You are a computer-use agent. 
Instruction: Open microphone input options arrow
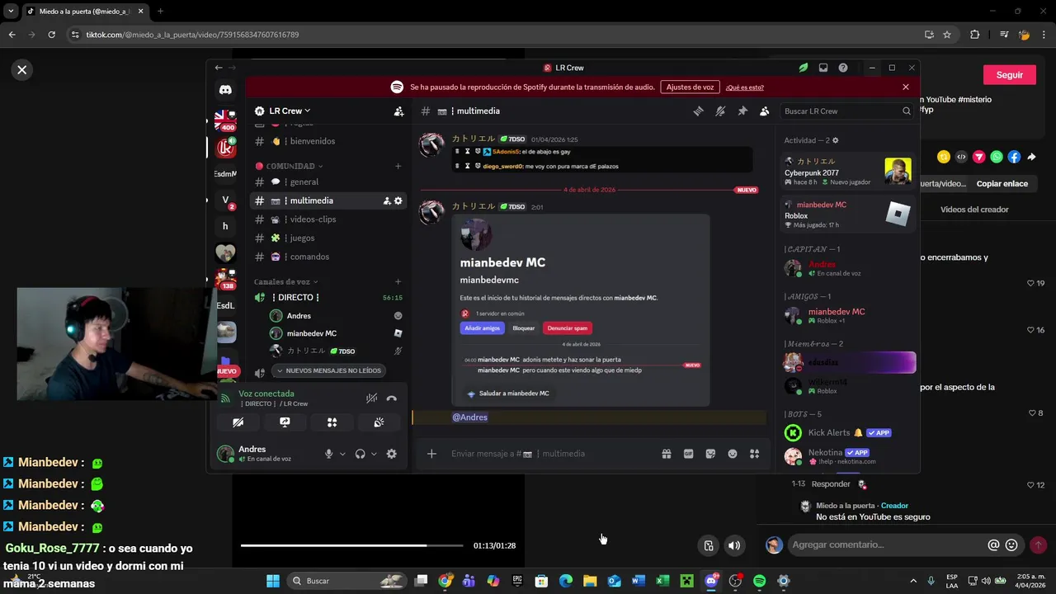pyautogui.click(x=342, y=454)
